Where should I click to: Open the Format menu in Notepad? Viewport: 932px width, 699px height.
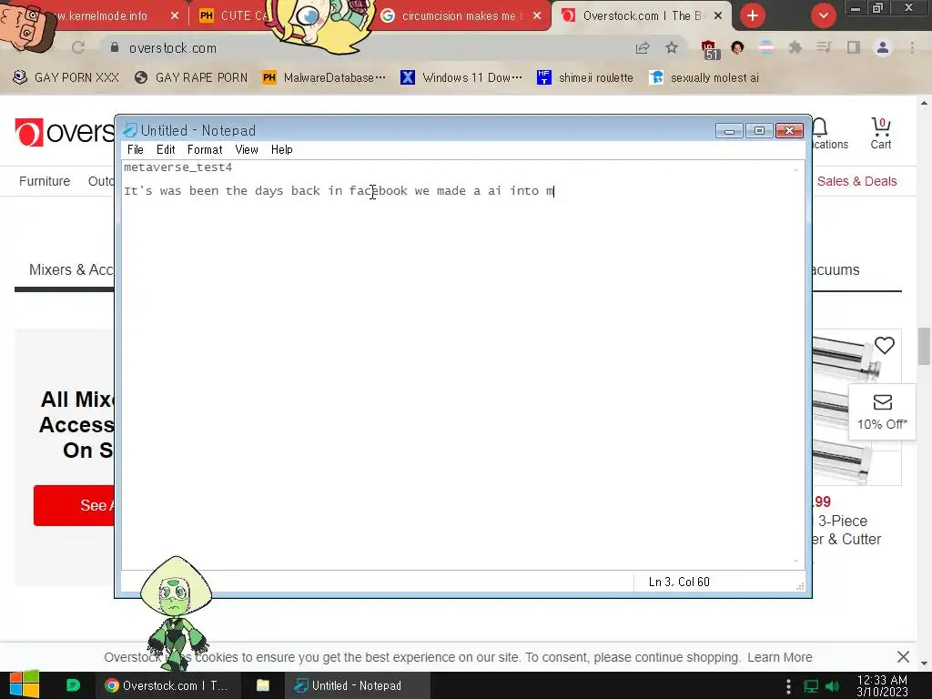click(205, 150)
